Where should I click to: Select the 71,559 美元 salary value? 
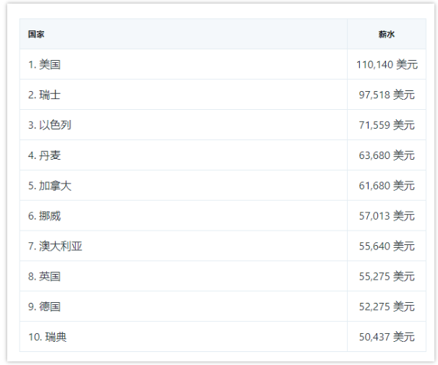click(x=387, y=125)
